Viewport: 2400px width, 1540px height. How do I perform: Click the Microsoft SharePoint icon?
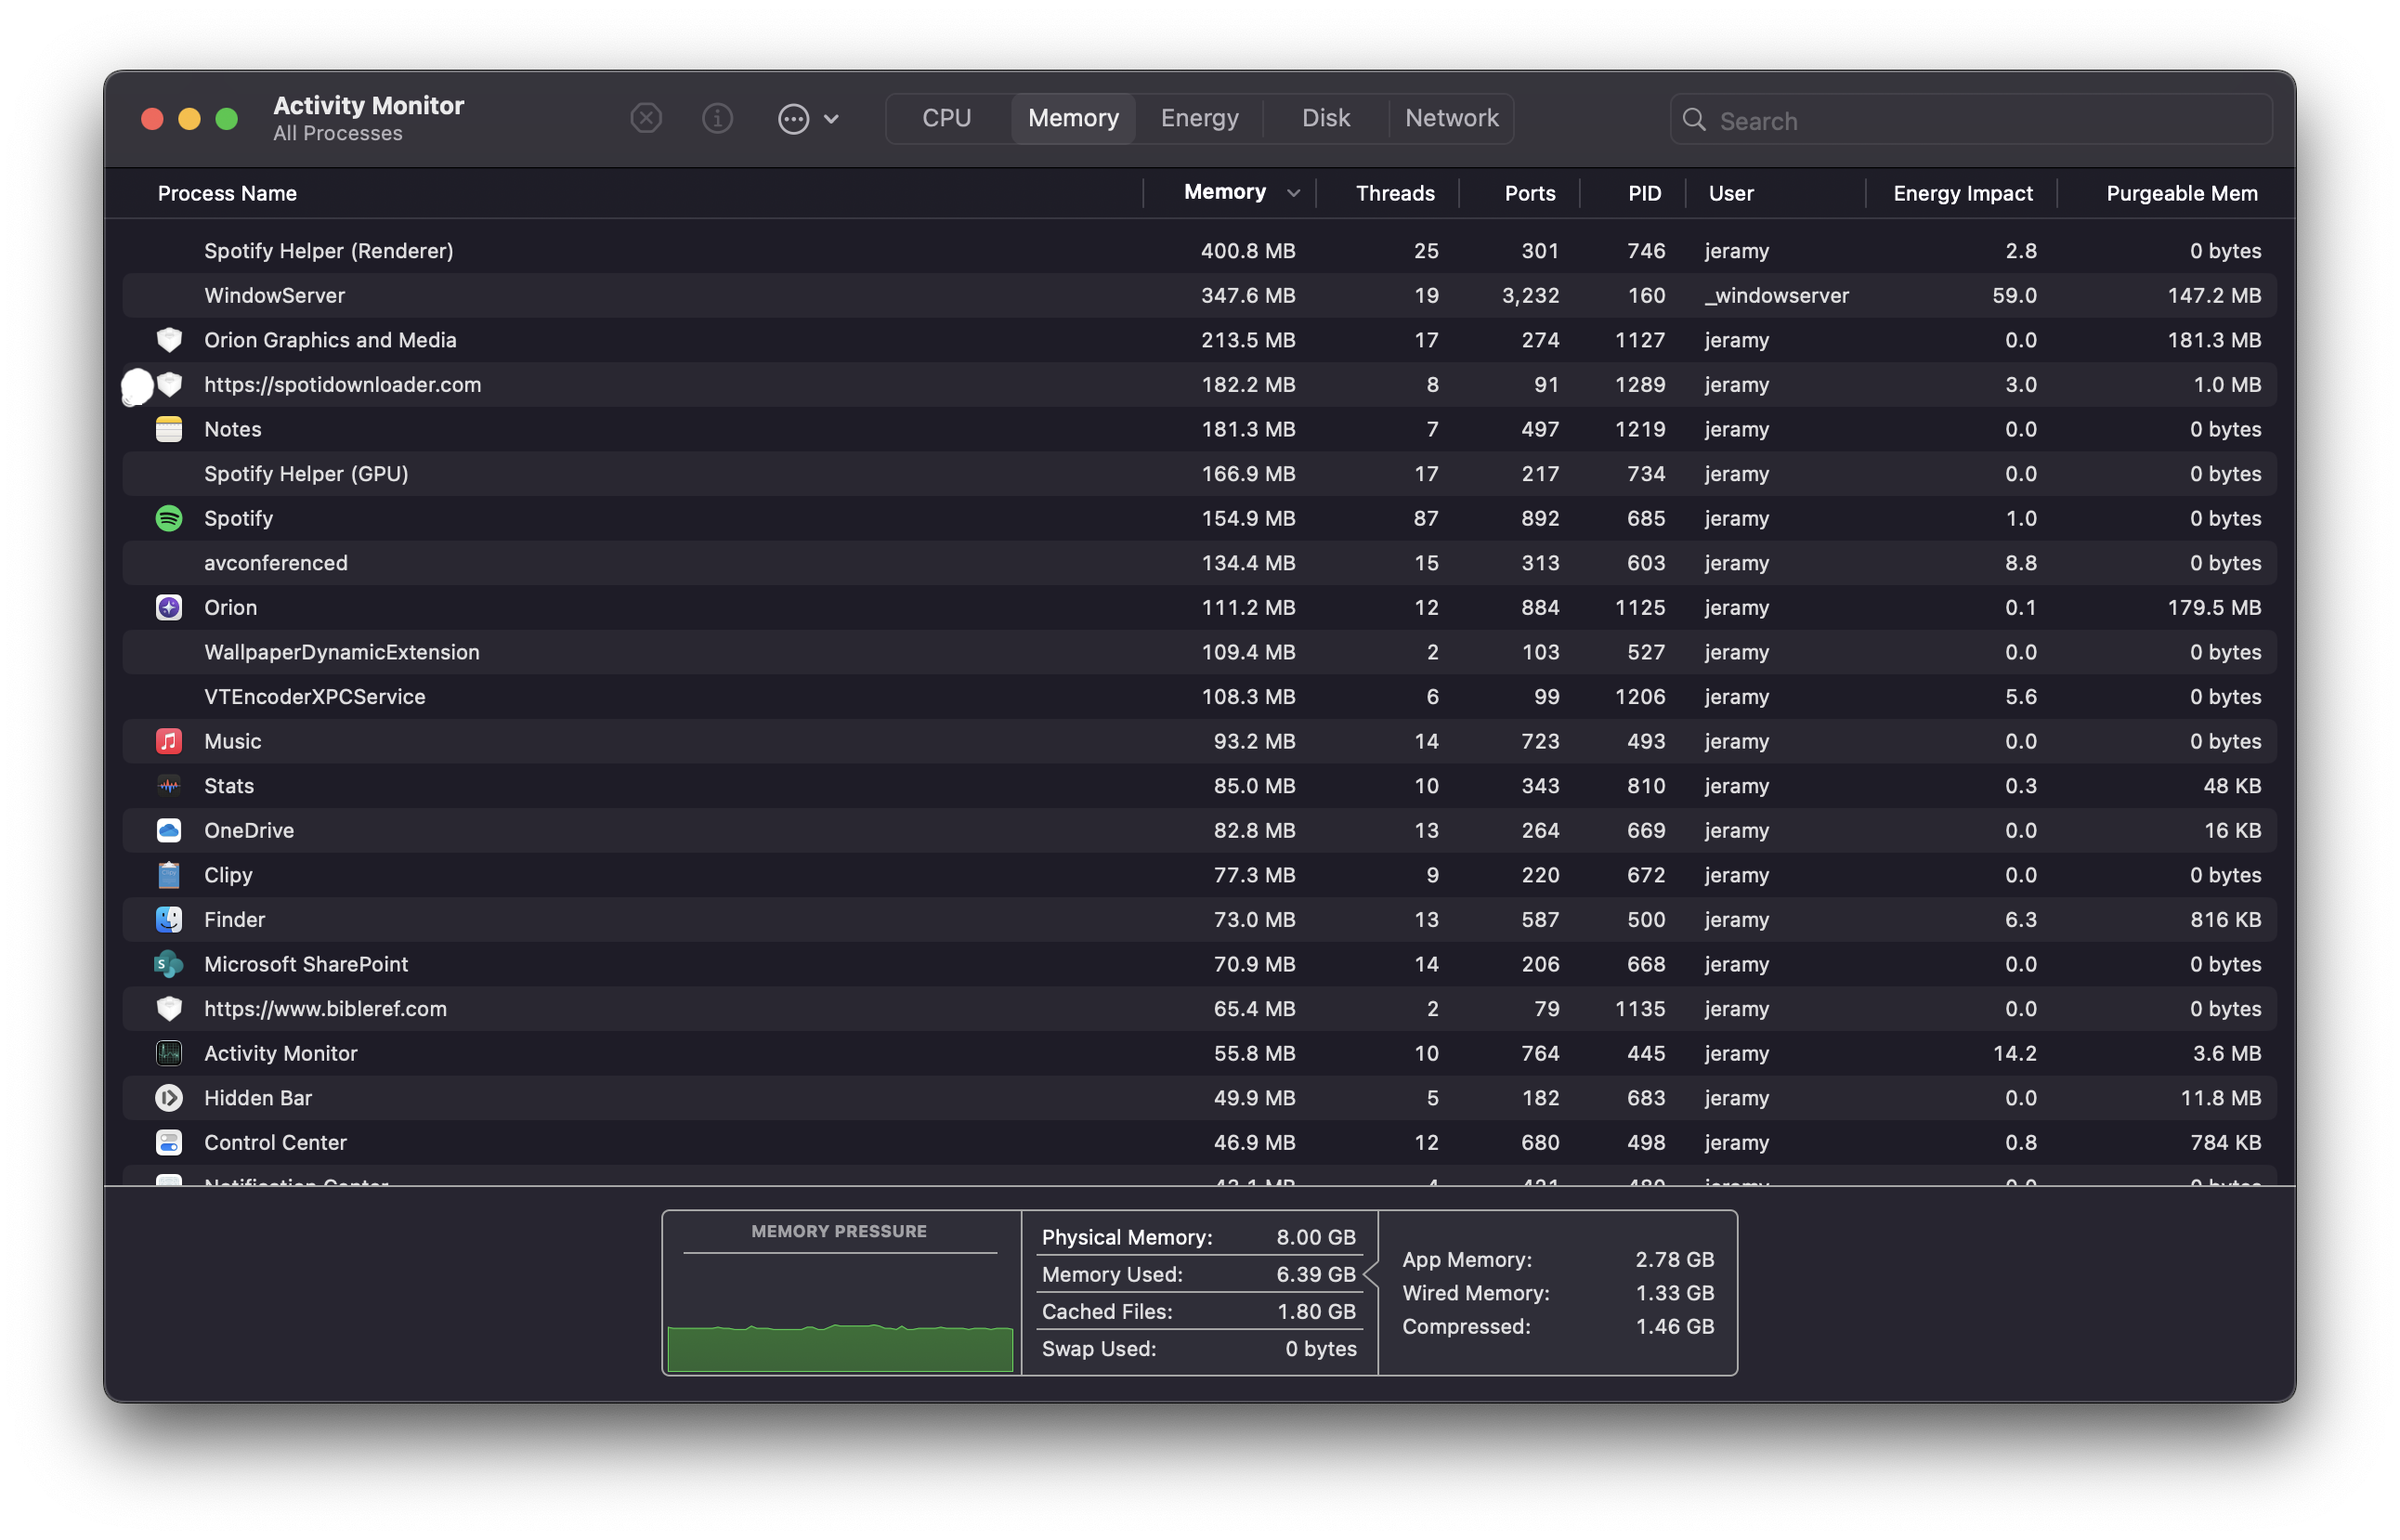169,964
